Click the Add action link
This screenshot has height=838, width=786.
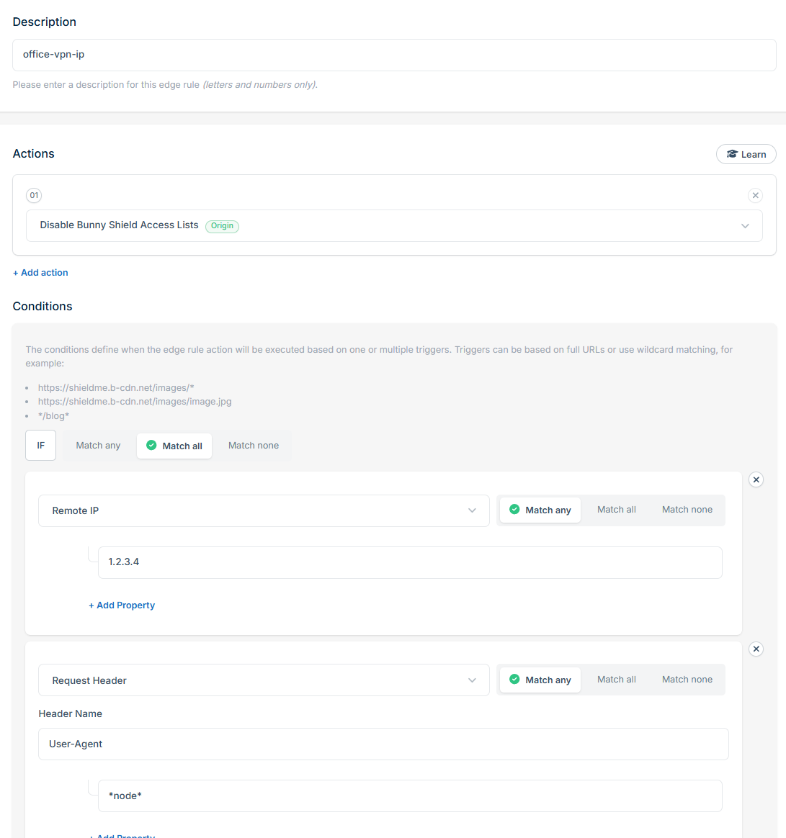40,273
